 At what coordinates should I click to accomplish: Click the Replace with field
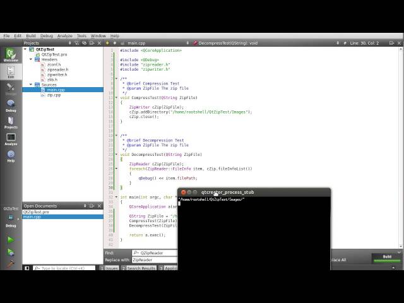point(155,260)
